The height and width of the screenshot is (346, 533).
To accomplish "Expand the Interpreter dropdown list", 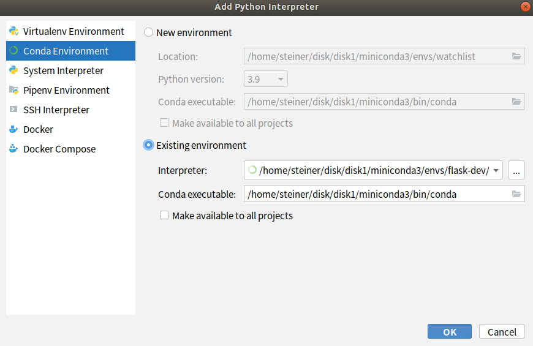I will point(496,171).
